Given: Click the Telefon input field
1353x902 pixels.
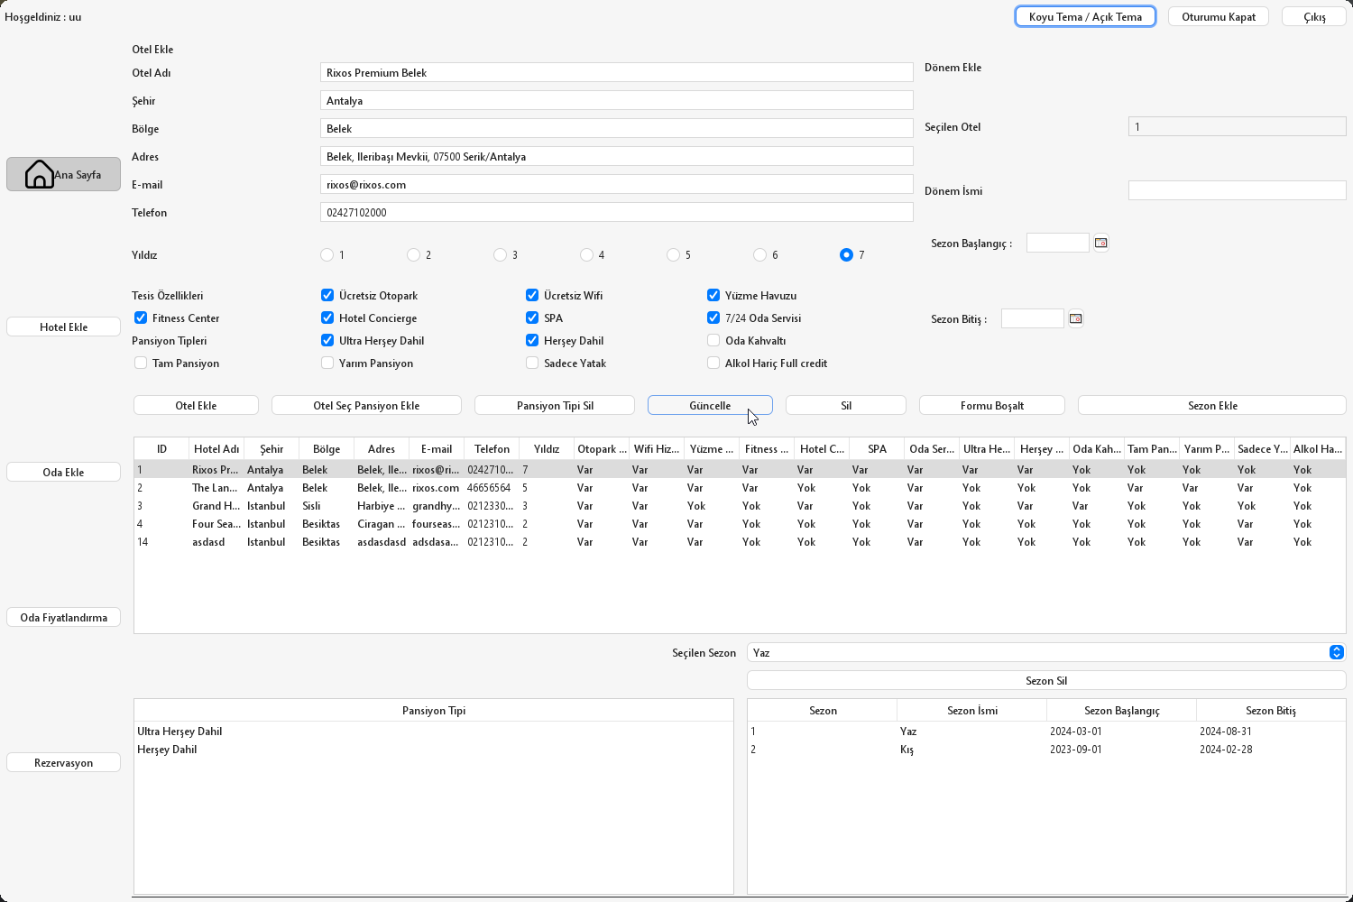Looking at the screenshot, I should point(616,212).
